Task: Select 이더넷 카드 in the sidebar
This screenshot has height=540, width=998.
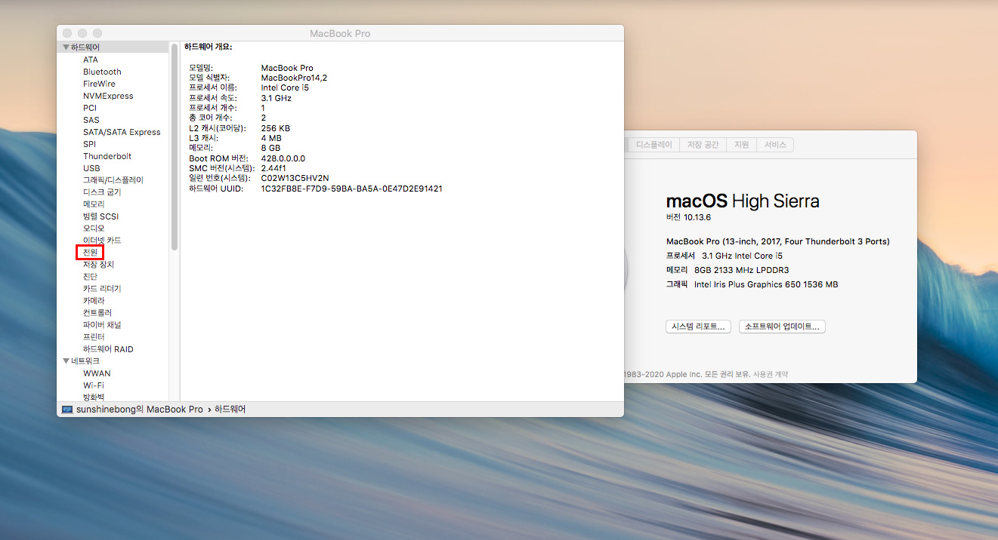Action: coord(102,241)
